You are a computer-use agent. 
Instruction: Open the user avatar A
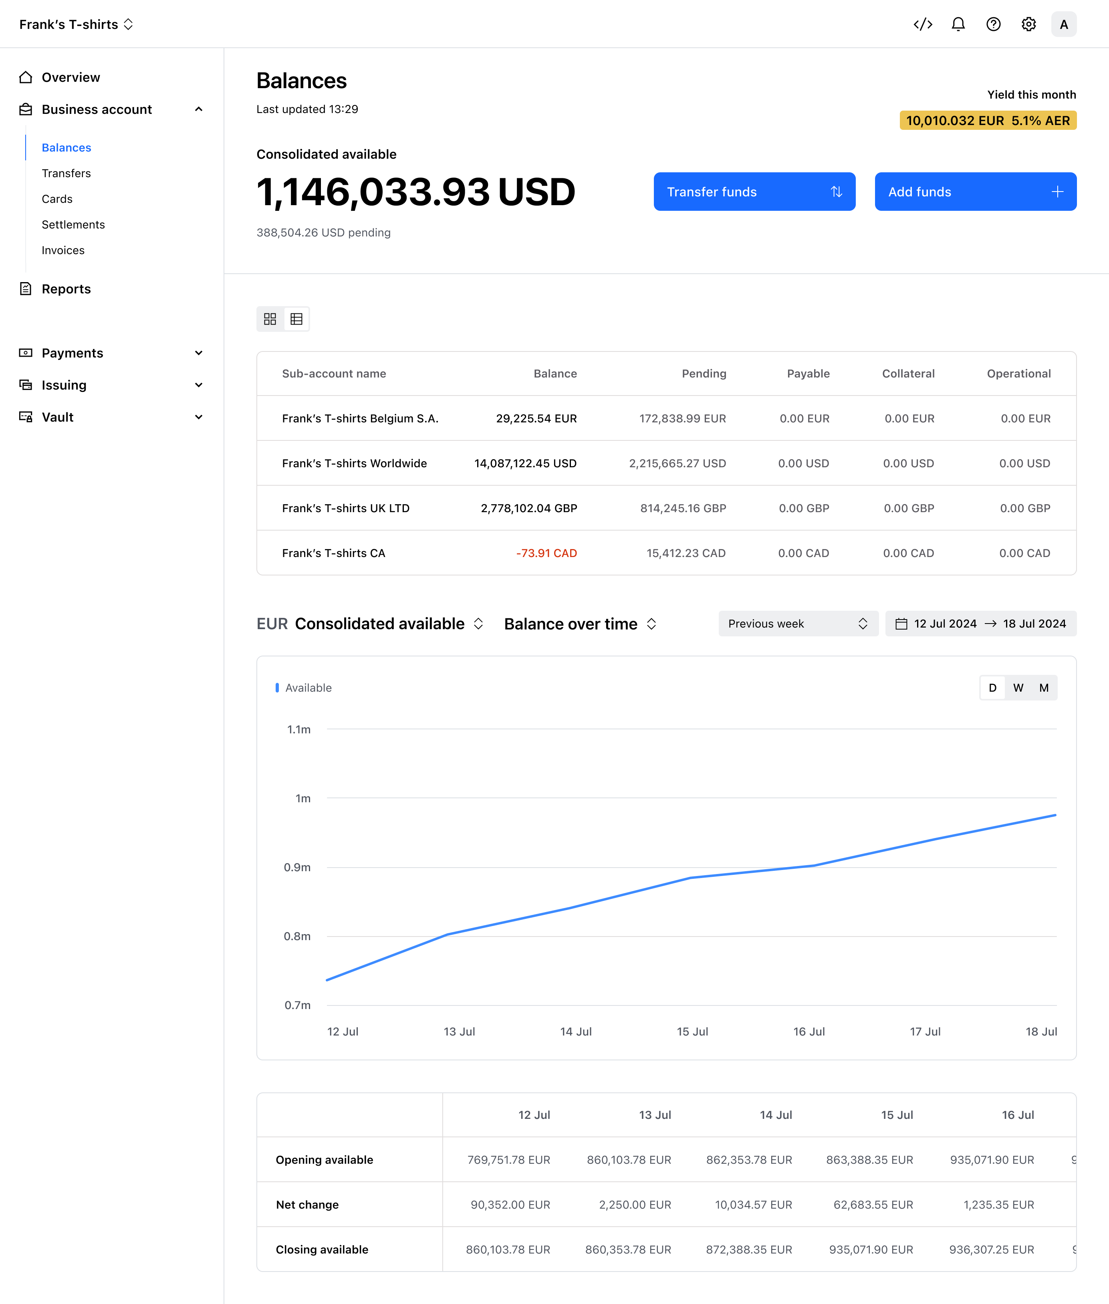pos(1064,24)
